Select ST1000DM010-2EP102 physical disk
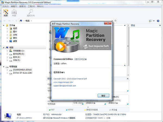Image resolution: width=163 pixels, height=122 pixels. tap(22, 70)
